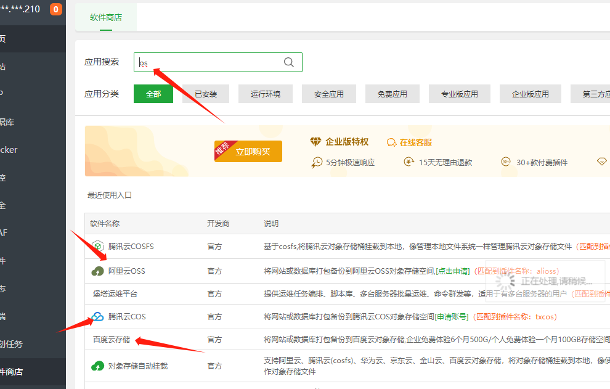This screenshot has height=389, width=610.
Task: Open the 在线客服 link
Action: point(415,142)
